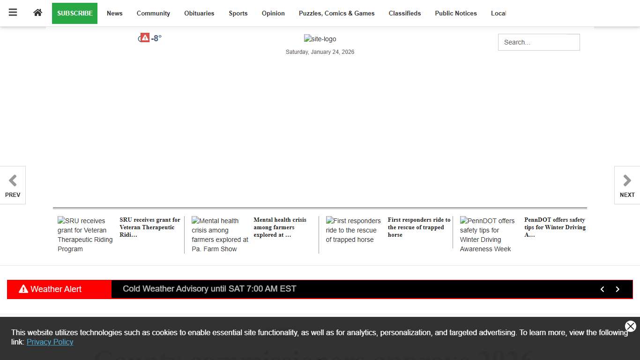Image resolution: width=640 pixels, height=360 pixels.
Task: Open the News menu
Action: tap(114, 13)
